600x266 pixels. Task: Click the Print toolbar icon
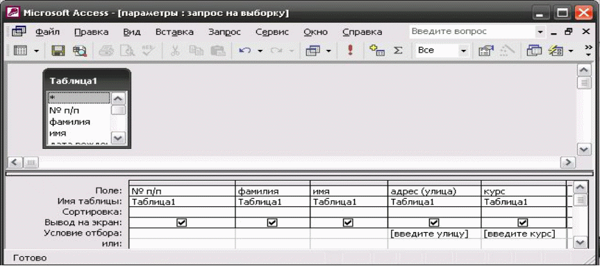coord(106,51)
